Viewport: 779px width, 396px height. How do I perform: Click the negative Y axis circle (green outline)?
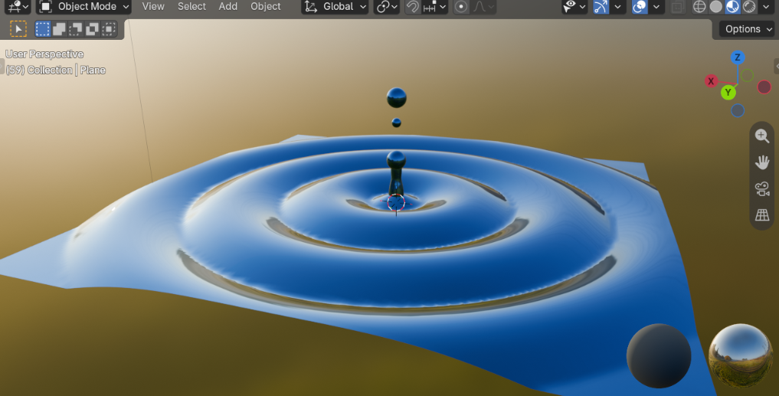click(x=747, y=76)
